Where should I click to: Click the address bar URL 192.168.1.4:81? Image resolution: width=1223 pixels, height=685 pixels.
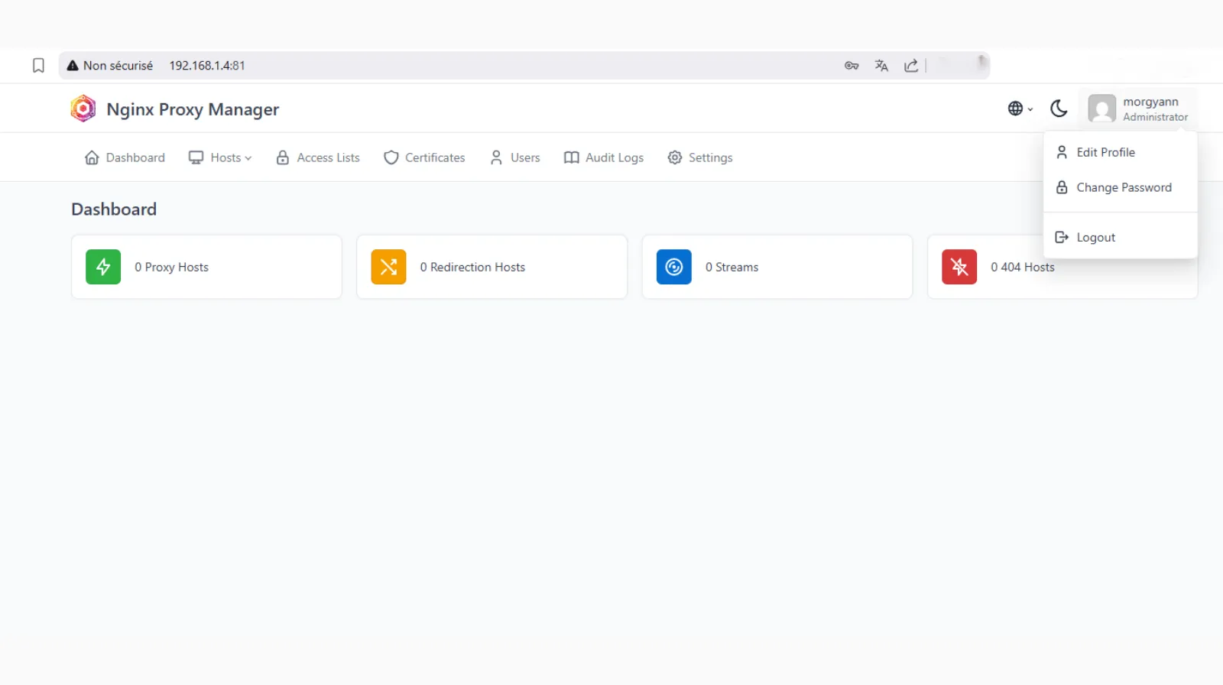[207, 66]
